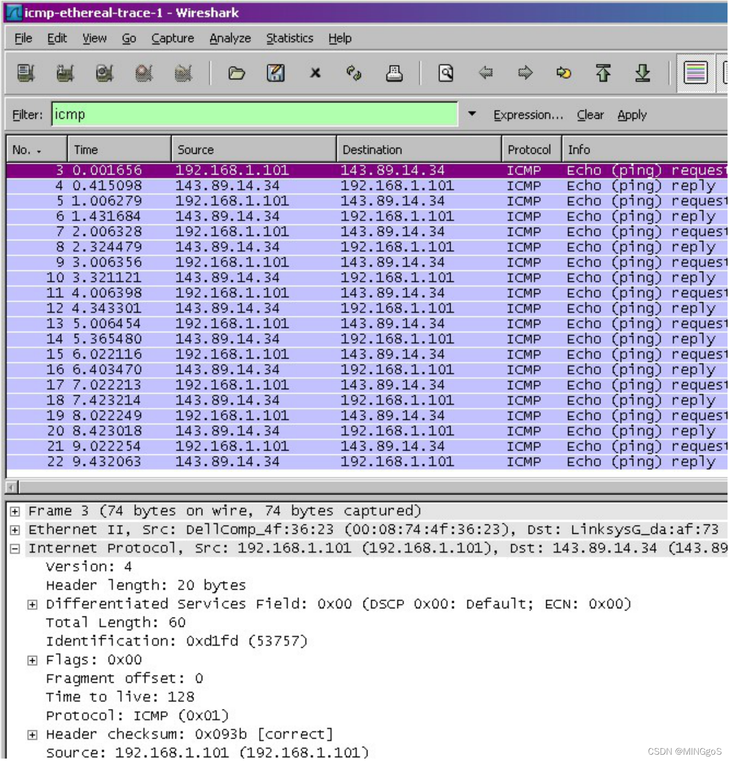Screen dimensions: 729x761
Task: Open the View menu
Action: click(94, 38)
